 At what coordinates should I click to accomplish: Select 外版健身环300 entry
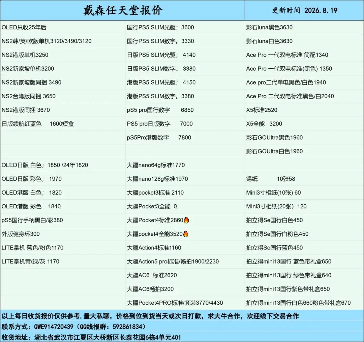(21, 234)
